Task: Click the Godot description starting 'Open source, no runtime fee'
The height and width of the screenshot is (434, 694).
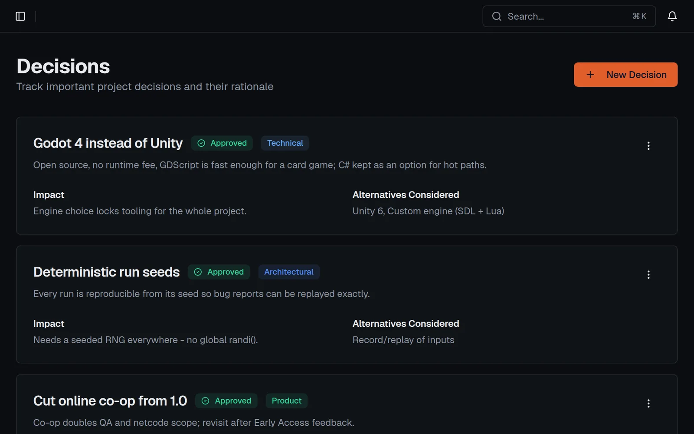Action: [x=260, y=165]
